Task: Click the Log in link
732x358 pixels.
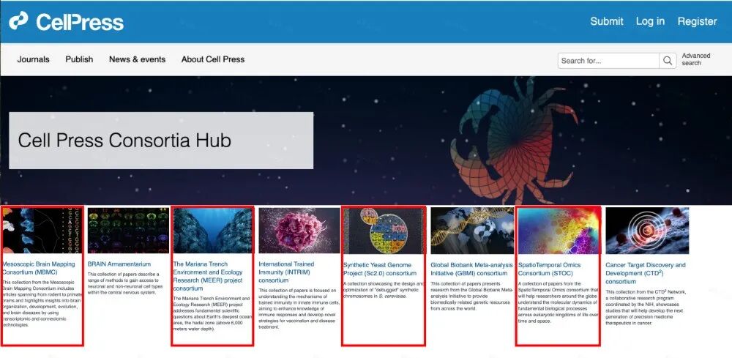Action: (x=650, y=21)
